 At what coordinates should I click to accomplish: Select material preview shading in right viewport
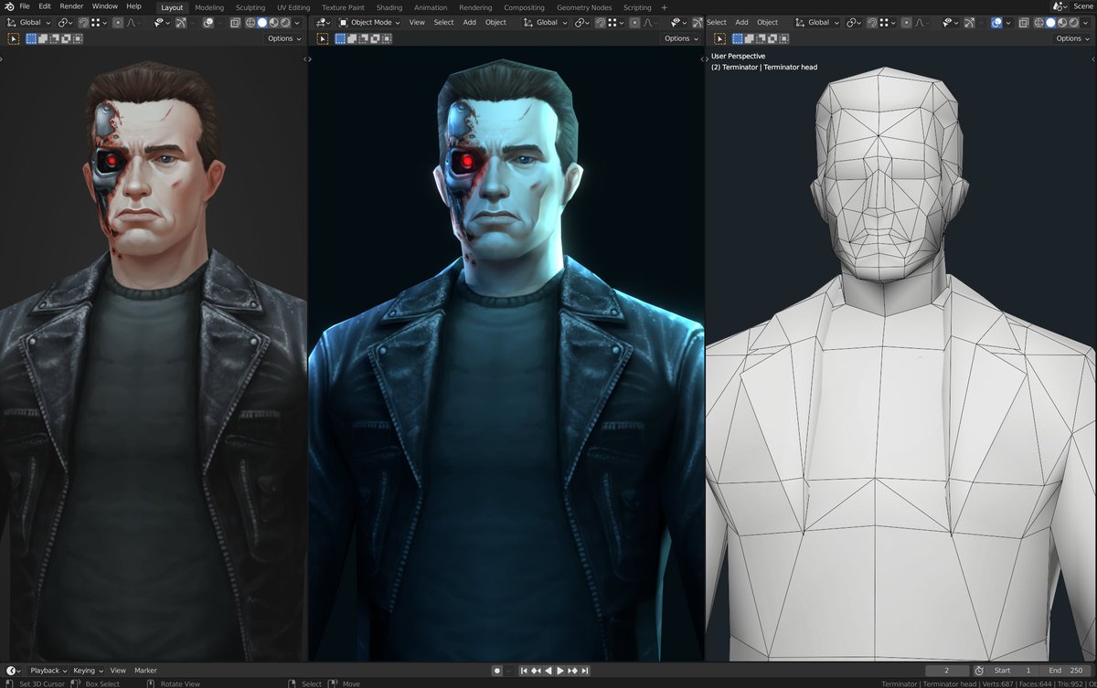click(1062, 23)
